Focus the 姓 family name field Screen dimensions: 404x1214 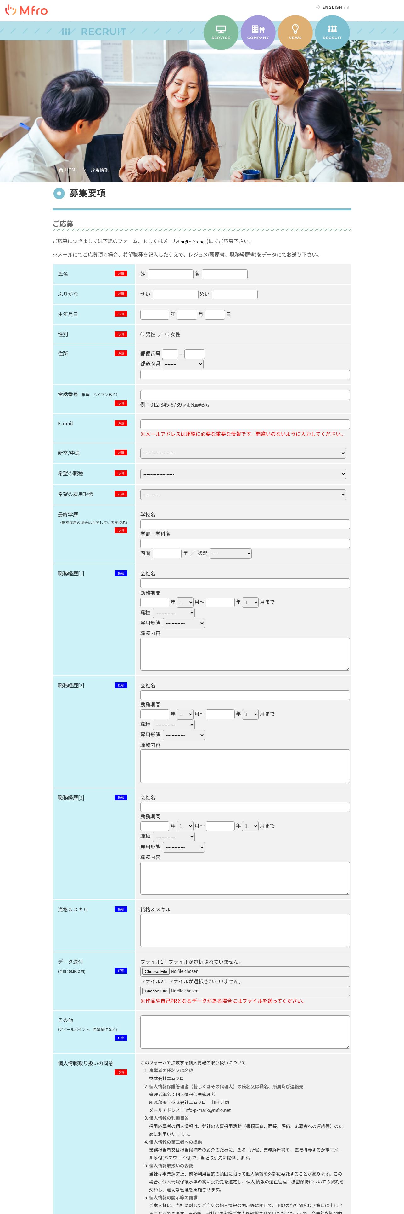pos(170,274)
